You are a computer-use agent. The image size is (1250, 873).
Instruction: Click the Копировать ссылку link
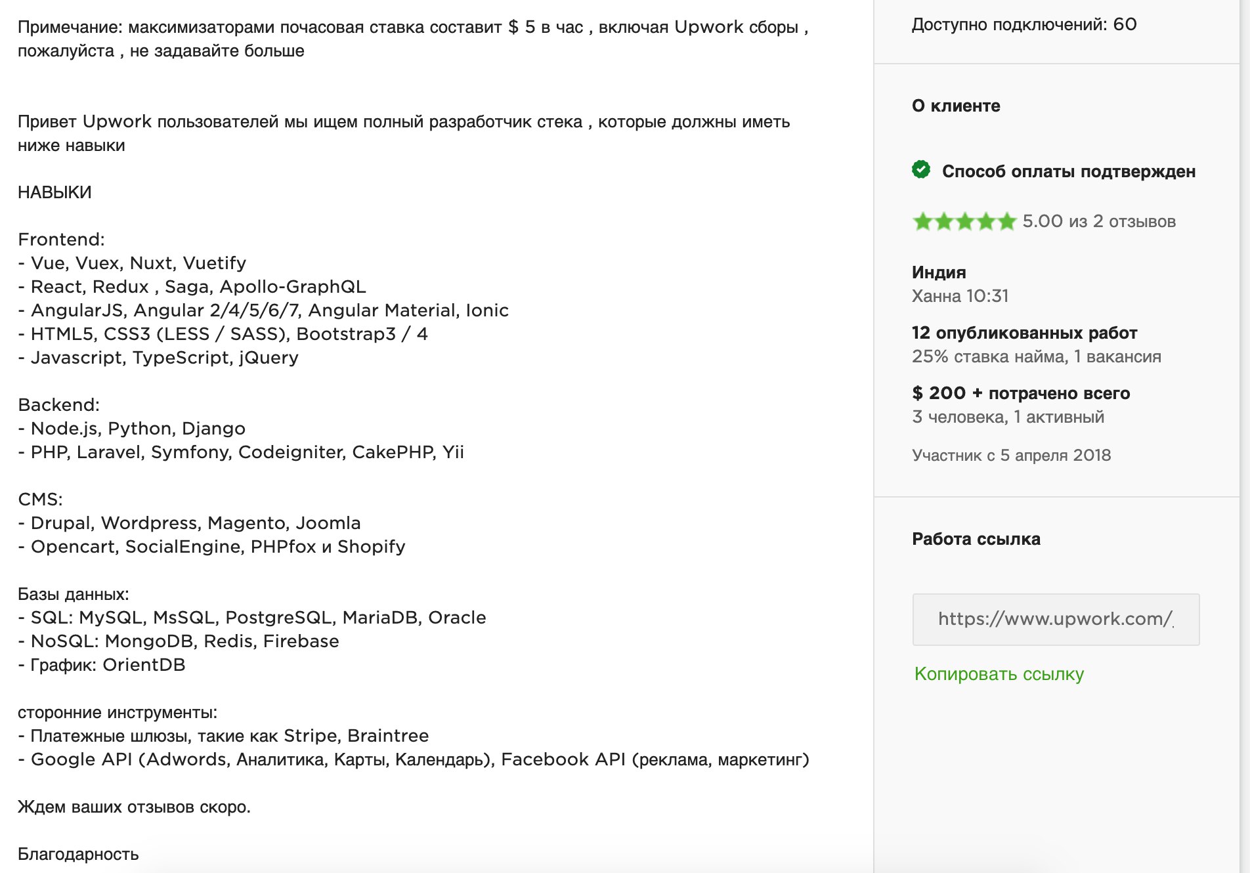tap(999, 674)
